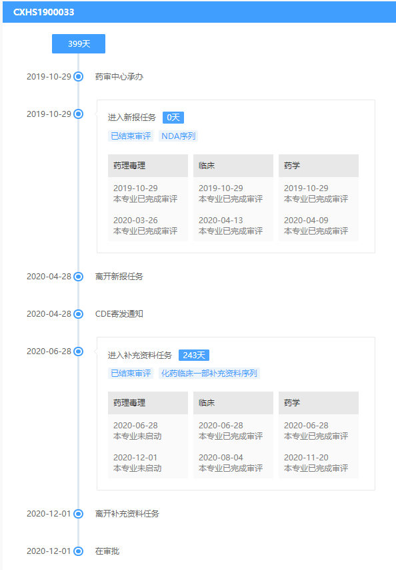The image size is (396, 570).
Task: Click the timeline marker beside 进入补充资料任务
Action: point(78,351)
